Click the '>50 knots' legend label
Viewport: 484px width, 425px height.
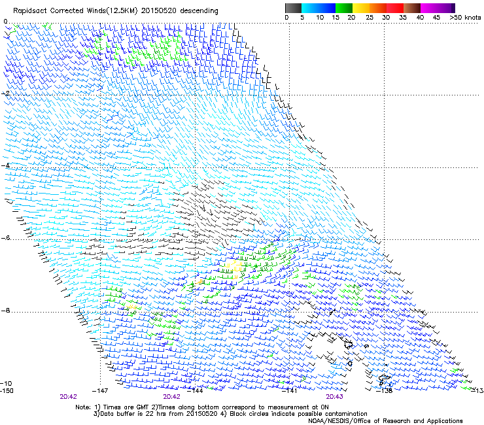[x=465, y=18]
